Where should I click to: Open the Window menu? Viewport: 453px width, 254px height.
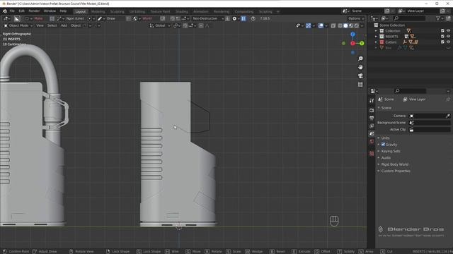coord(50,11)
